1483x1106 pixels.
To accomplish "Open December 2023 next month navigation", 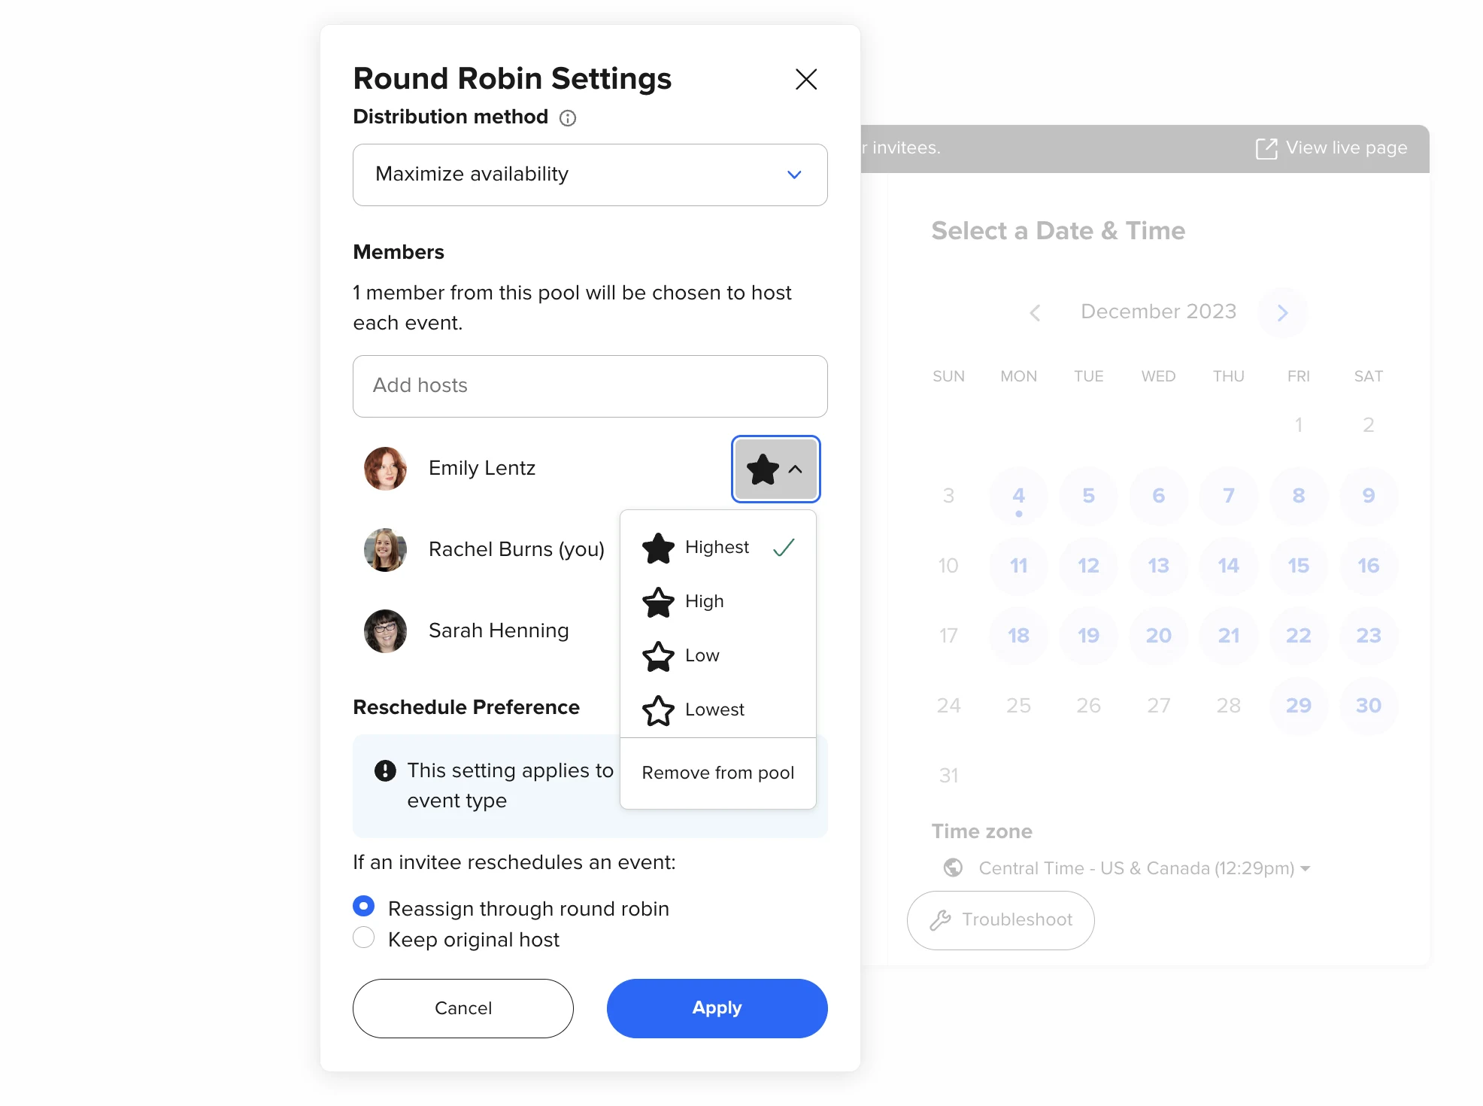I will pos(1282,311).
